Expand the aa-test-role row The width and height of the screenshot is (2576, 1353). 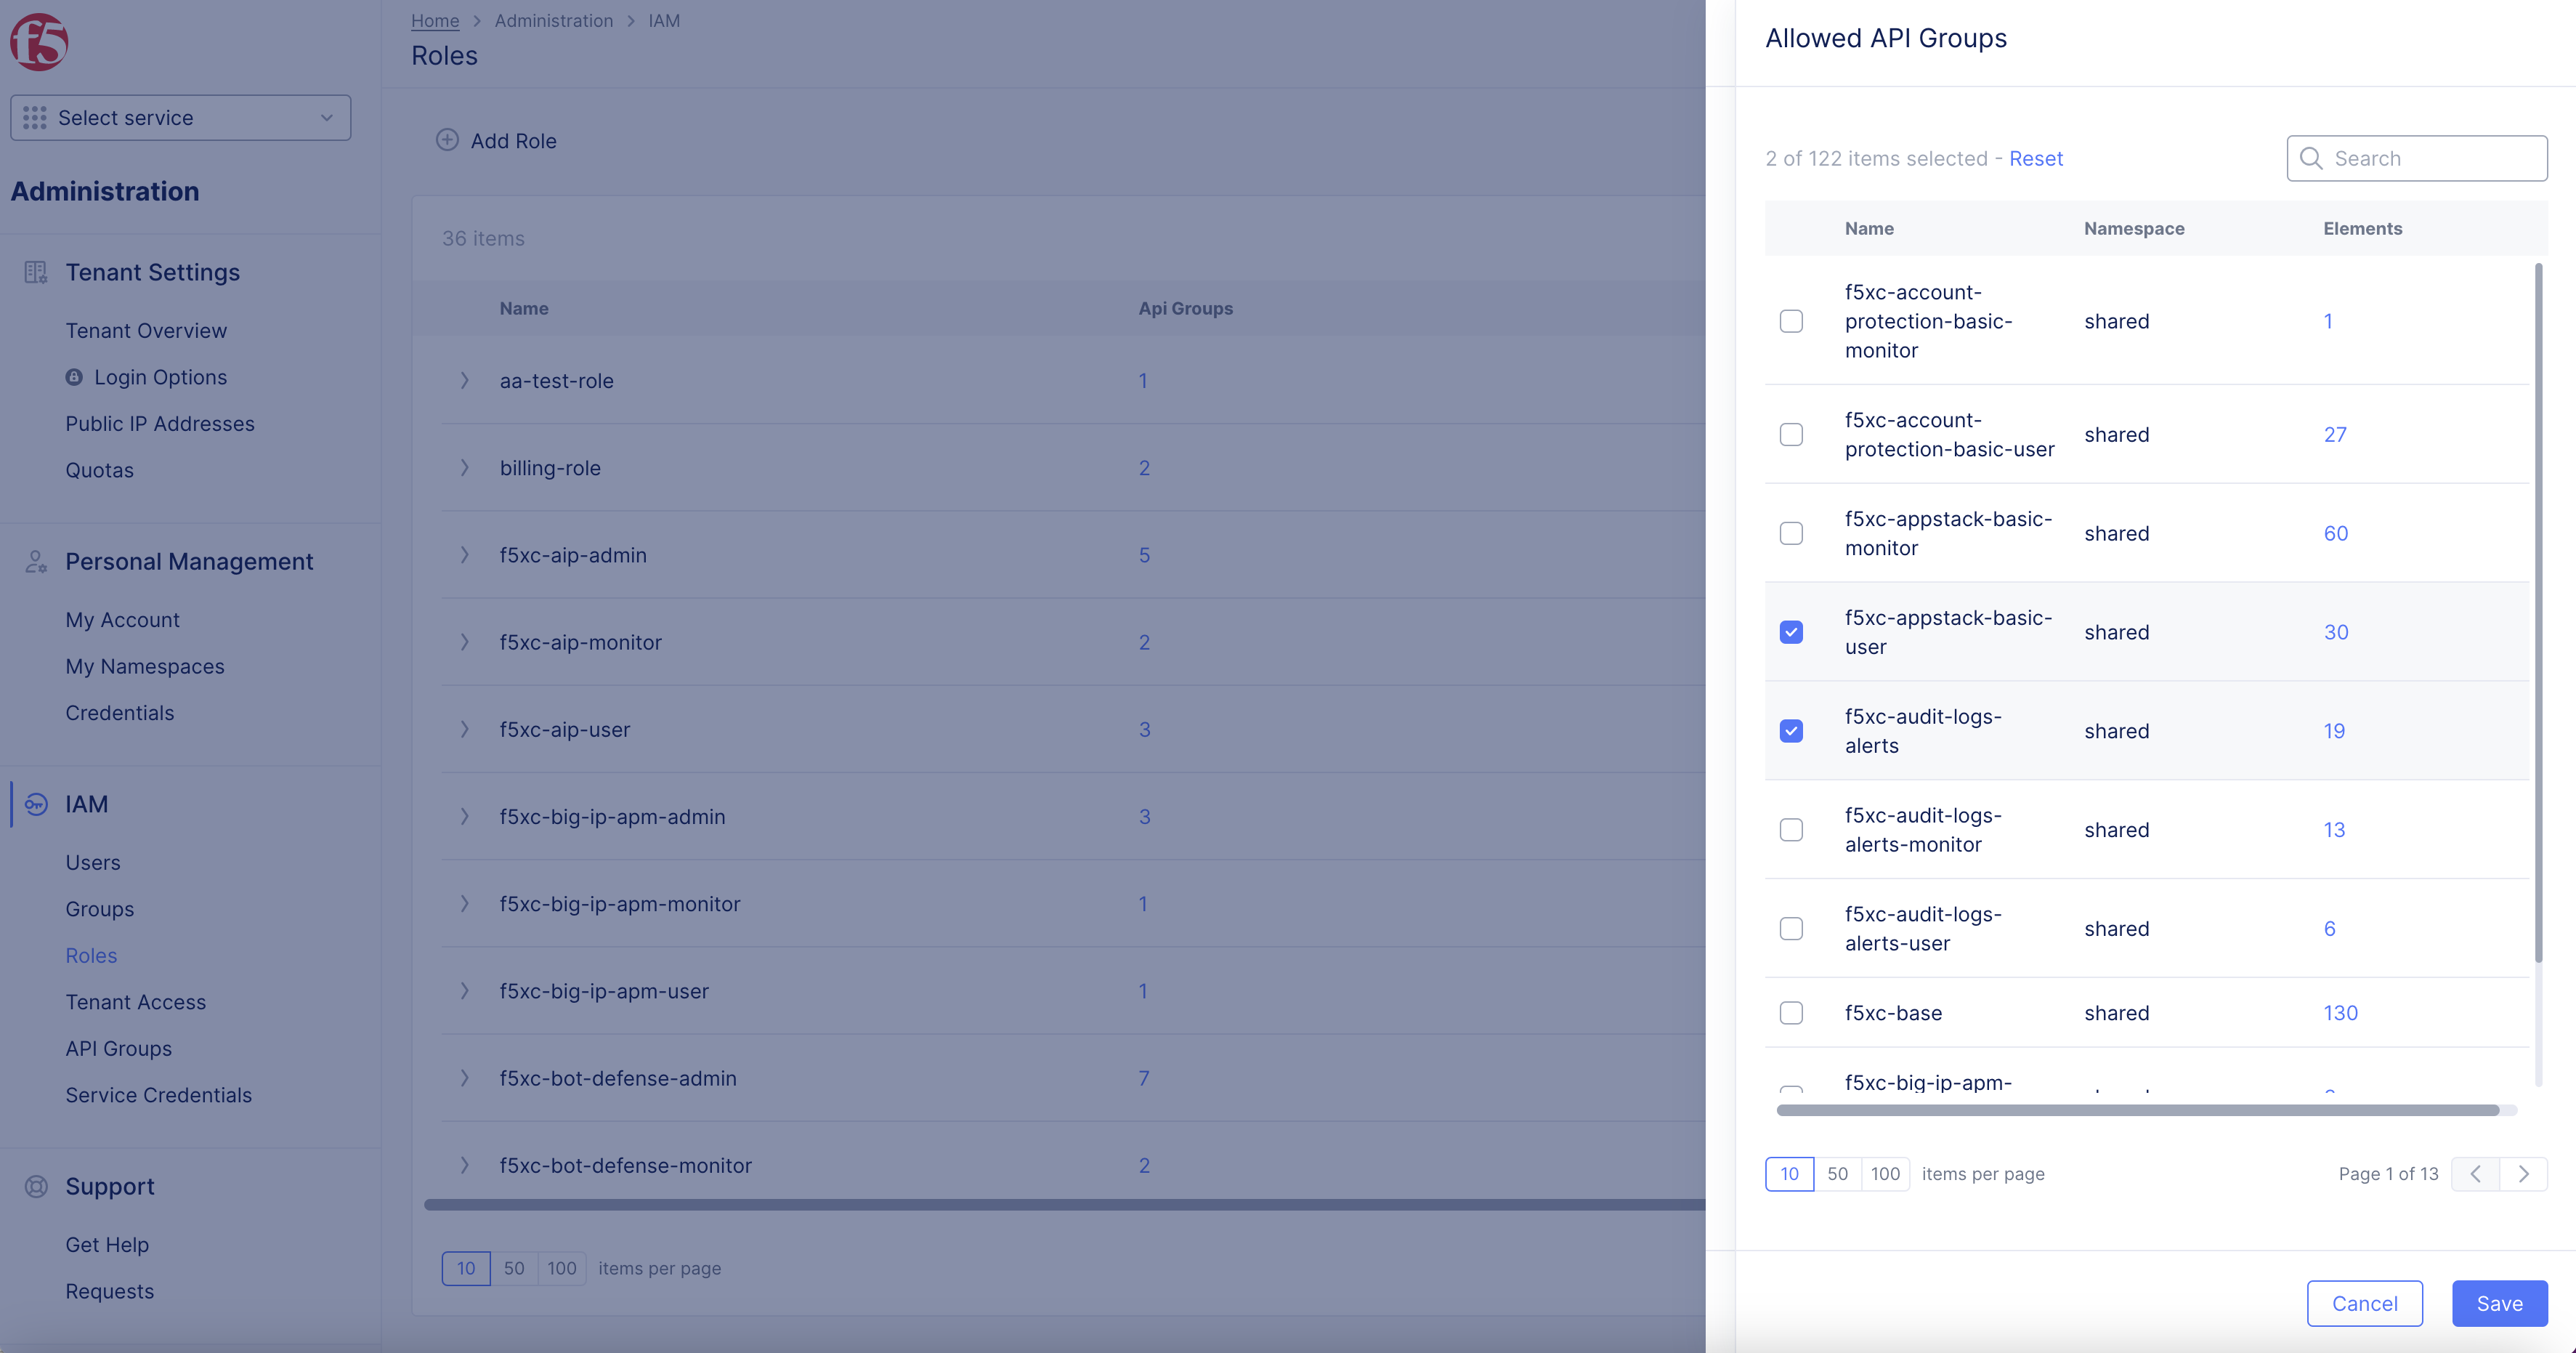[x=464, y=380]
